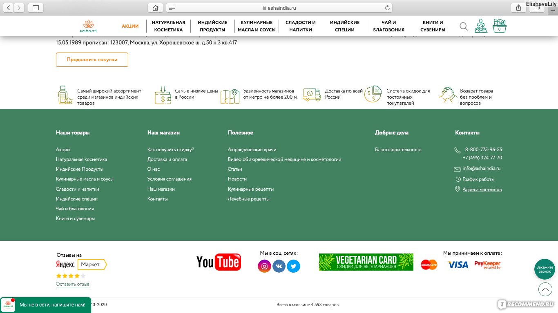Click the clock icon beside График работы
558x313 pixels.
[458, 179]
